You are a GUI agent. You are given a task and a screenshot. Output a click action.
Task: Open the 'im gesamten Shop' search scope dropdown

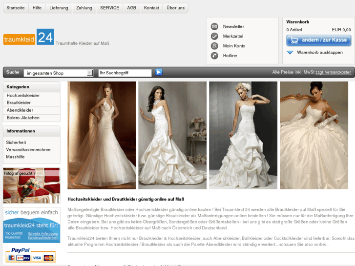point(59,73)
